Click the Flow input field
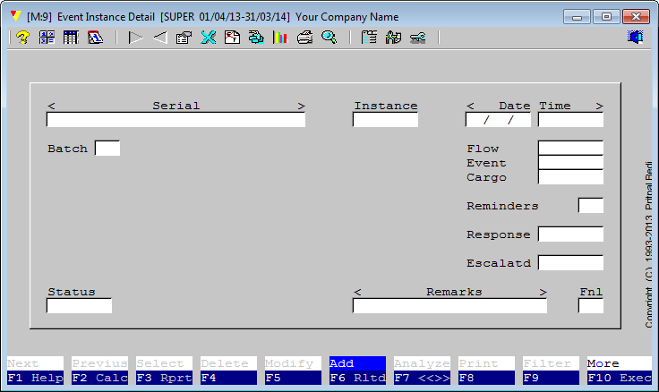This screenshot has width=659, height=392. click(570, 148)
